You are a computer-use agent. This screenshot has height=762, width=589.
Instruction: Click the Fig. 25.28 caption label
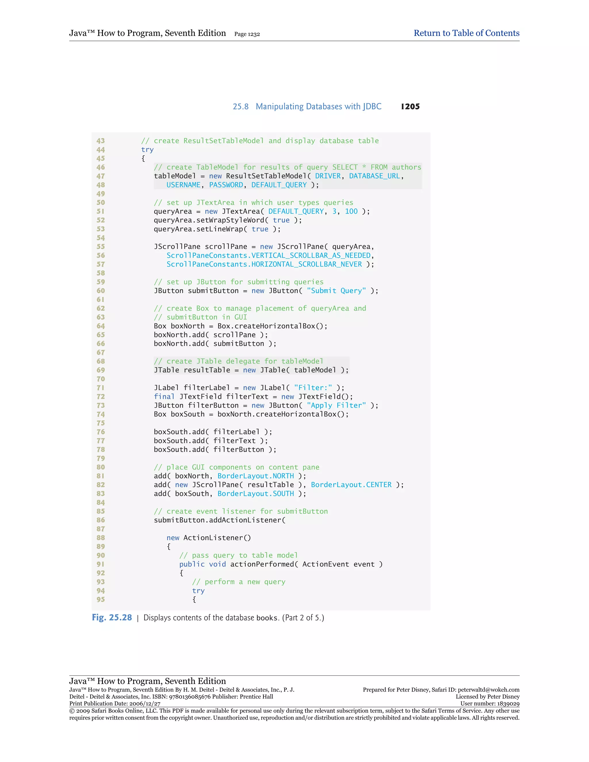112,618
